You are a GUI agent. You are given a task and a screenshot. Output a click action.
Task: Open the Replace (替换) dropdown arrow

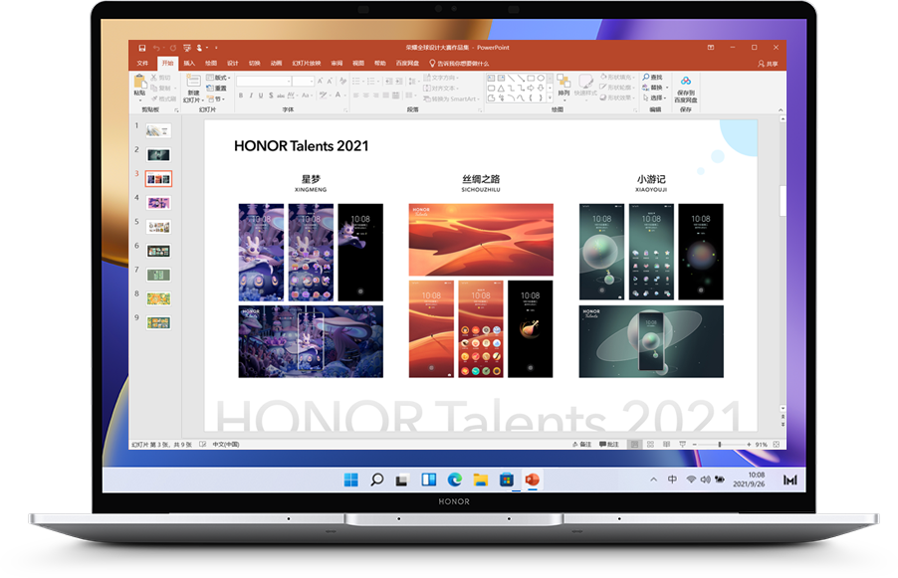(667, 88)
